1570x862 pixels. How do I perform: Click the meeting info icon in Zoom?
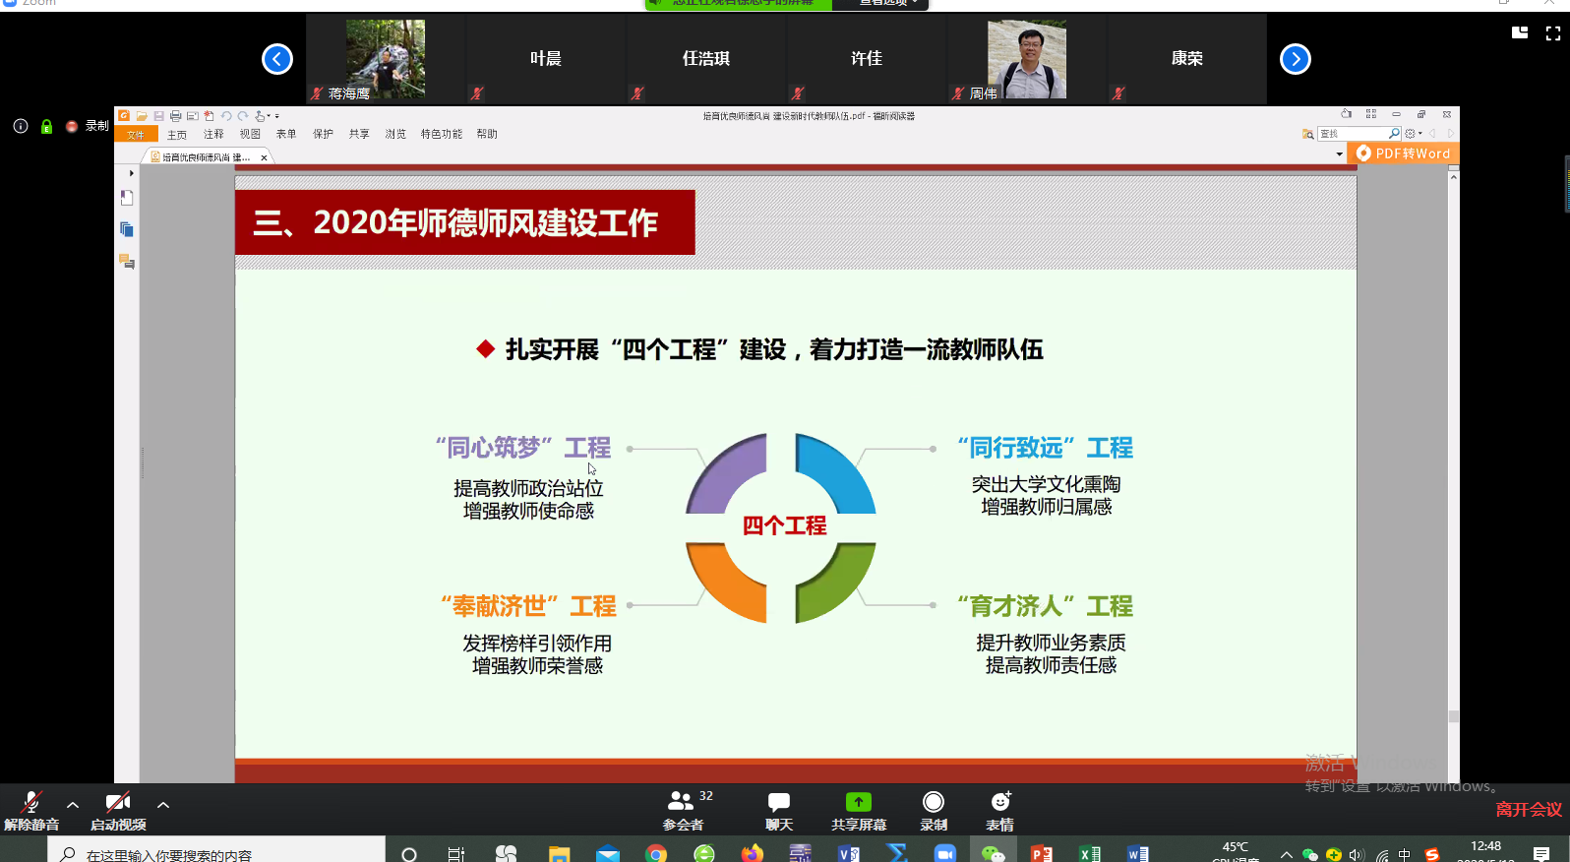[21, 126]
